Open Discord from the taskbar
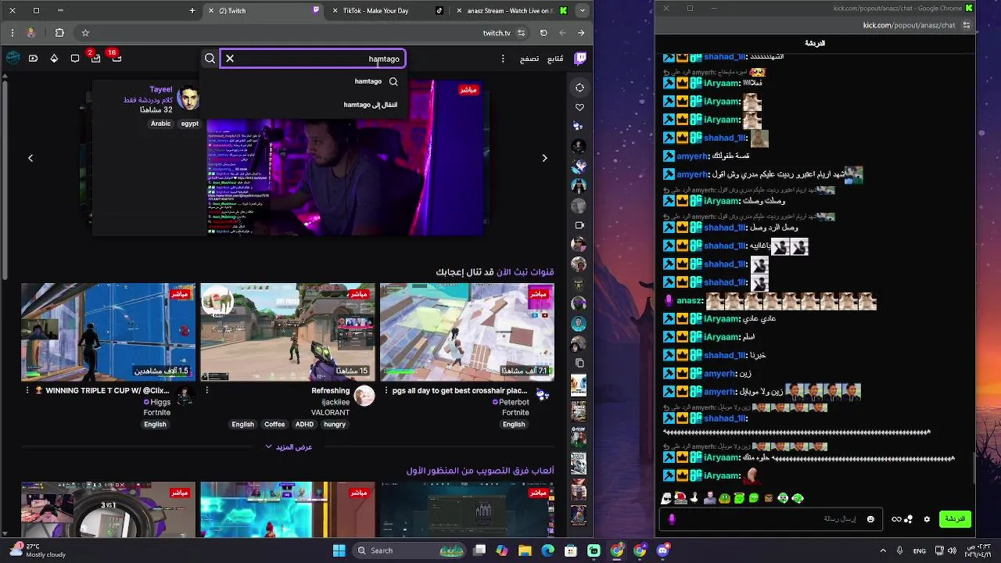This screenshot has height=563, width=1001. point(664,550)
